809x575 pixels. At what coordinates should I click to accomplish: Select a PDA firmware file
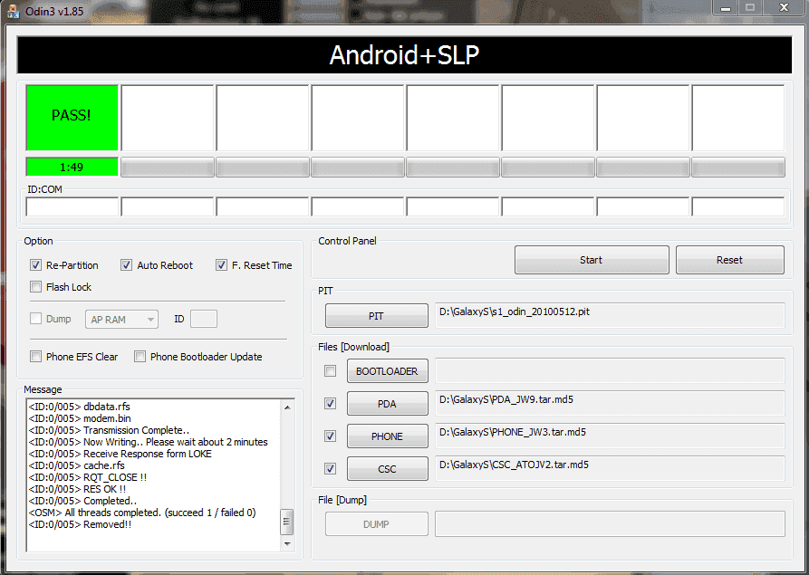pos(388,403)
